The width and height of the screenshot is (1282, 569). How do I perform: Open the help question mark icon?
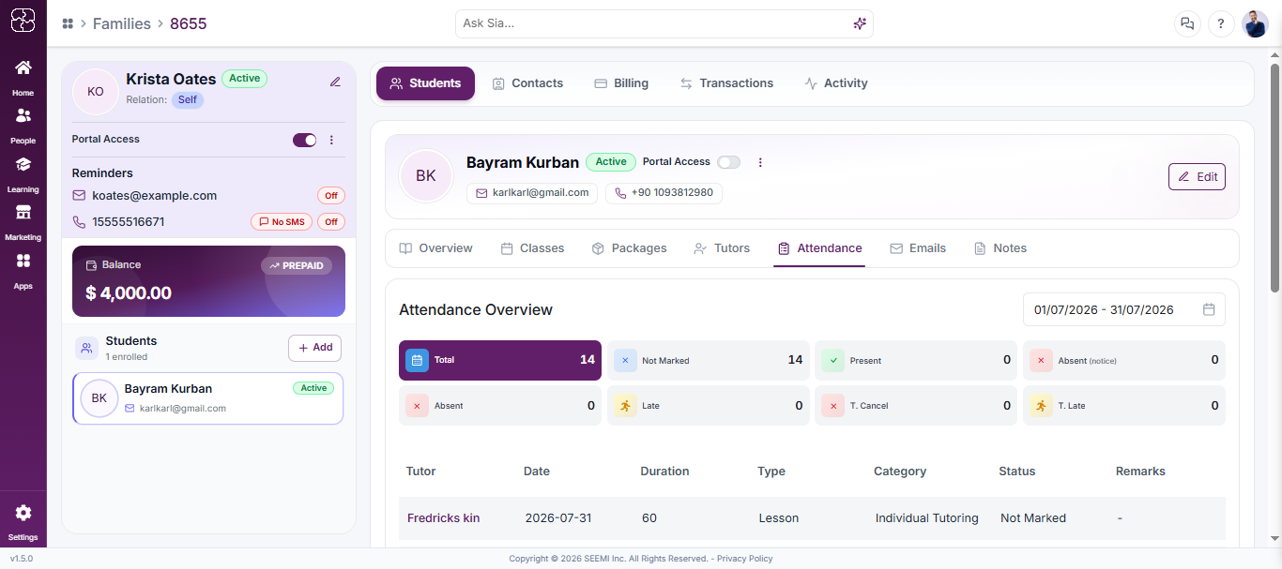tap(1221, 24)
